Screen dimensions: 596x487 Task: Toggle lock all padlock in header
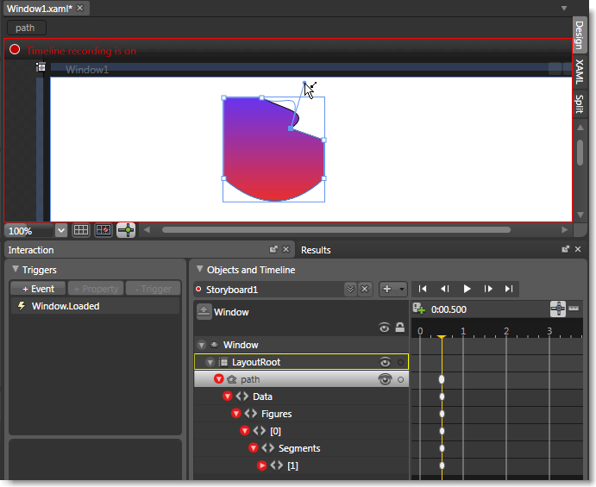pos(400,327)
